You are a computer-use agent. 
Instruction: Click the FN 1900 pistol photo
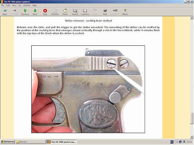[88, 89]
